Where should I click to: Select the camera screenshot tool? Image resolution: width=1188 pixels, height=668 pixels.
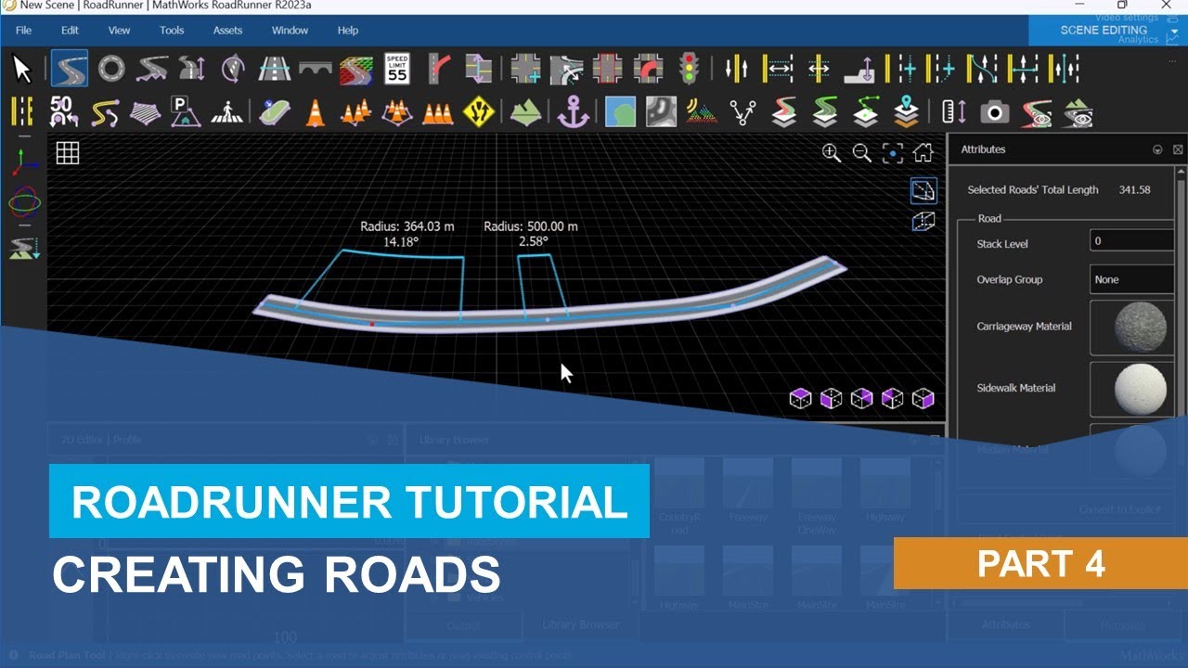coord(995,113)
